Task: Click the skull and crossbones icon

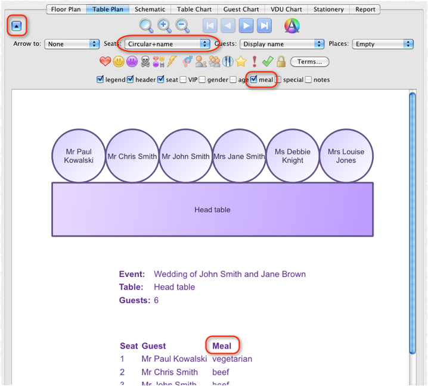Action: pos(145,61)
